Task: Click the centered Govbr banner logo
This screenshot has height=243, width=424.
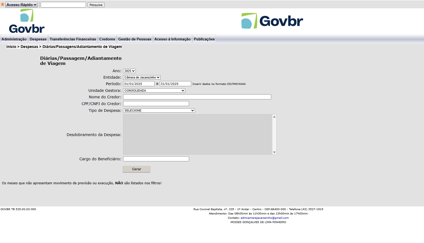Action: (272, 21)
